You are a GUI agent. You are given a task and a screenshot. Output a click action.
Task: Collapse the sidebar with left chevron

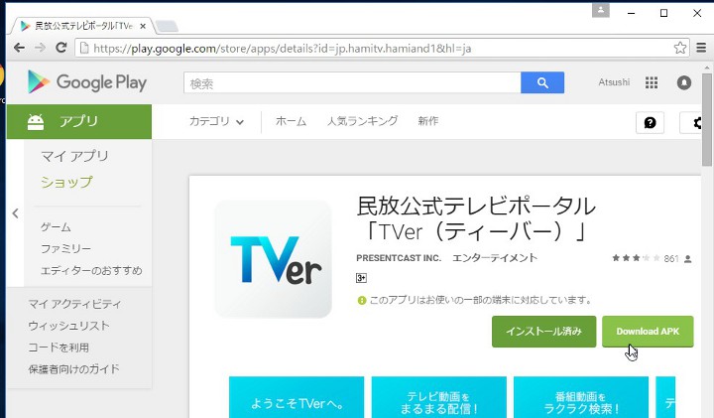point(16,213)
